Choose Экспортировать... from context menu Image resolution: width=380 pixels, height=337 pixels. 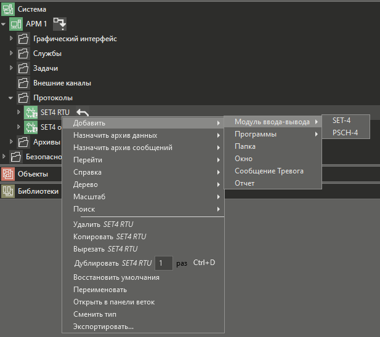(103, 327)
